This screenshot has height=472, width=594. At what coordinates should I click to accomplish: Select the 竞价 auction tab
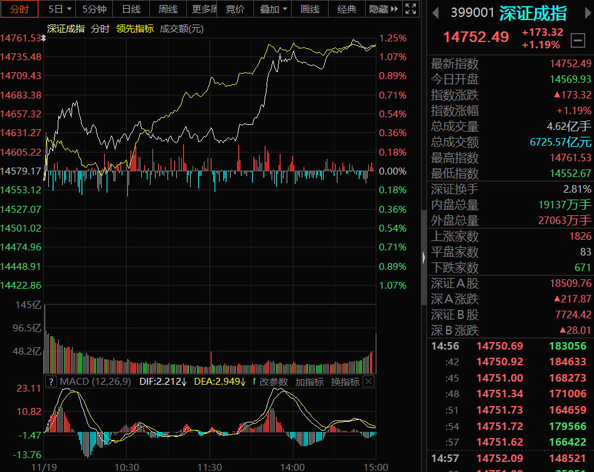pos(235,9)
